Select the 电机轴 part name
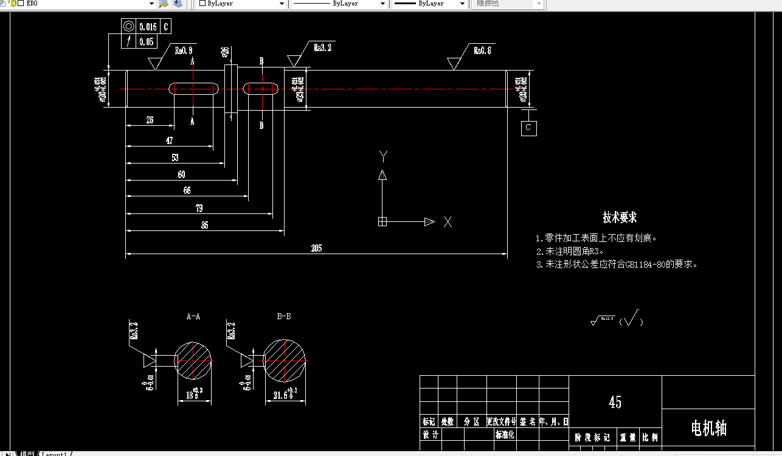782x456 pixels. click(709, 429)
